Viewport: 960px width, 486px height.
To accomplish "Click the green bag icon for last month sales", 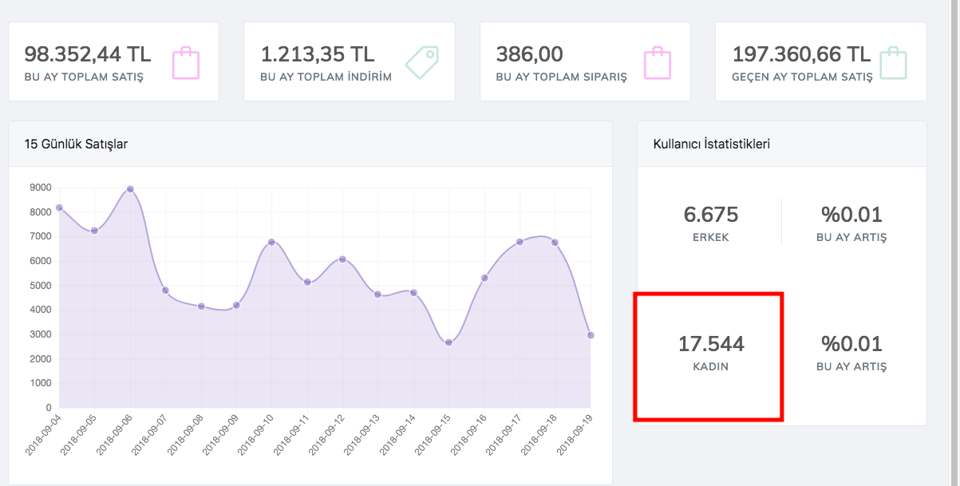I will tap(893, 63).
